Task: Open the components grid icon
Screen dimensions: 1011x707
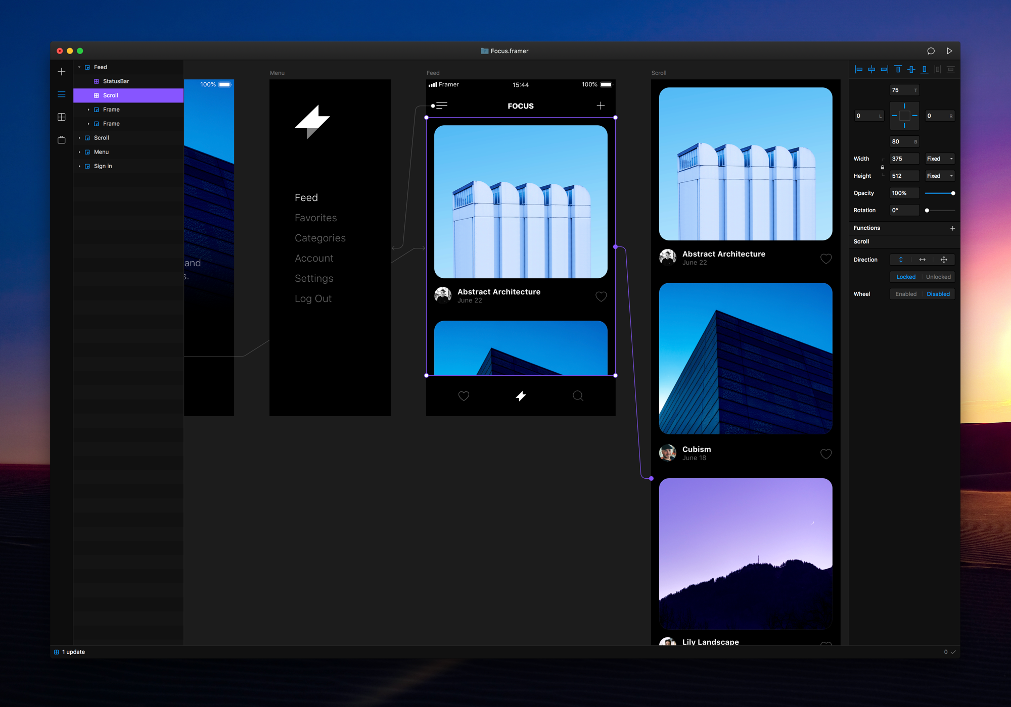Action: 62,117
